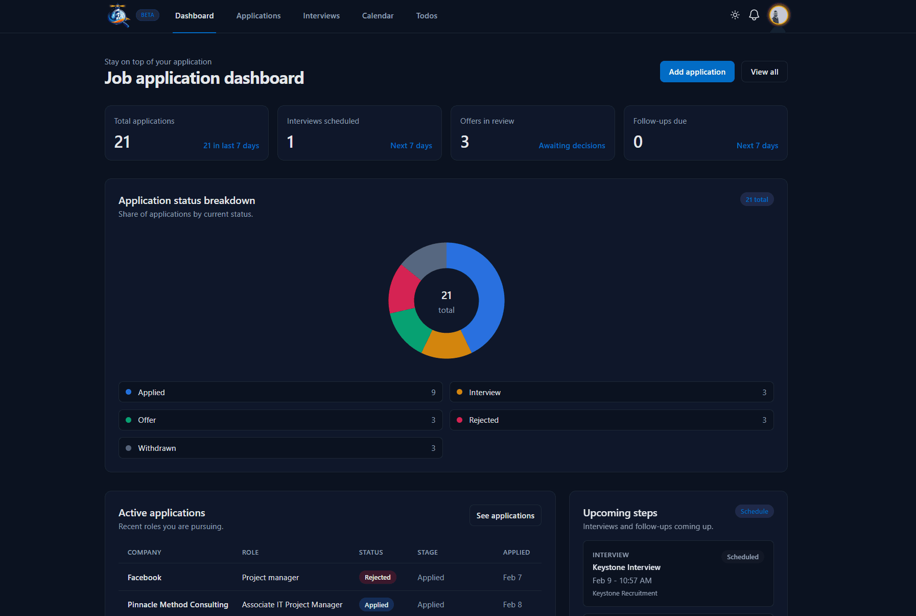Viewport: 916px width, 616px height.
Task: Open See applications in Active applications
Action: pos(505,515)
